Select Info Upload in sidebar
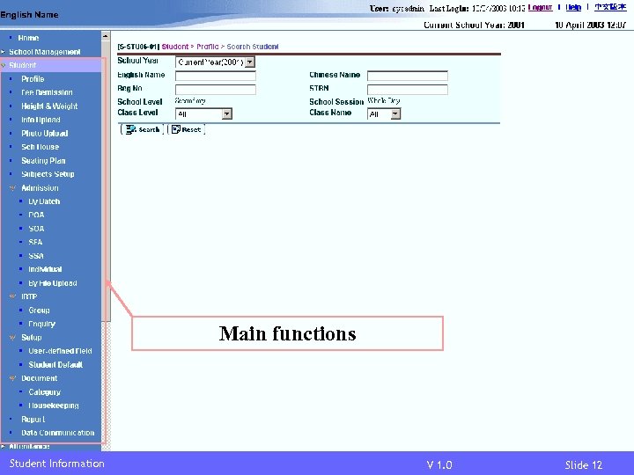 pyautogui.click(x=41, y=120)
